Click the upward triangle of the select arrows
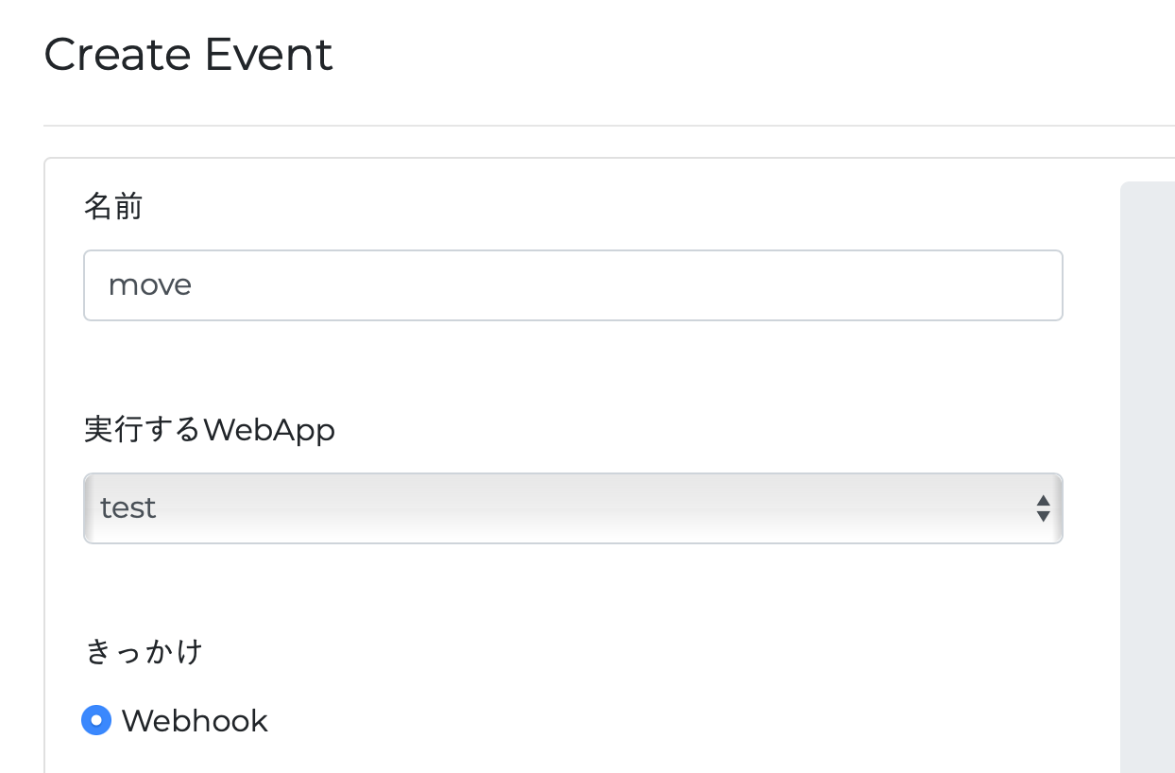Viewport: 1175px width, 773px height. point(1043,501)
